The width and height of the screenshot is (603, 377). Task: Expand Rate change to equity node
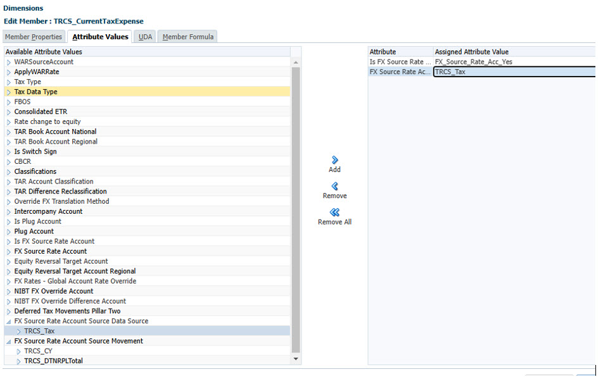coord(9,122)
